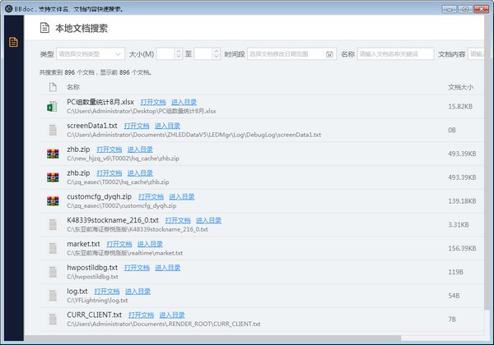
Task: Click the maximum size stepper box
Action: 206,54
